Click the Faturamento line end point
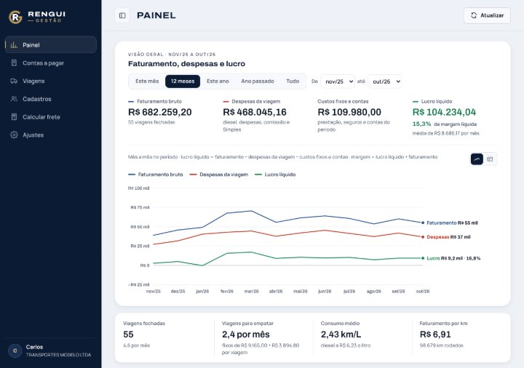524x368 pixels. 423,223
